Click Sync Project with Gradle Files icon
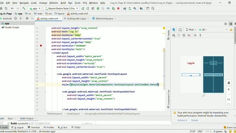 coord(125,8)
